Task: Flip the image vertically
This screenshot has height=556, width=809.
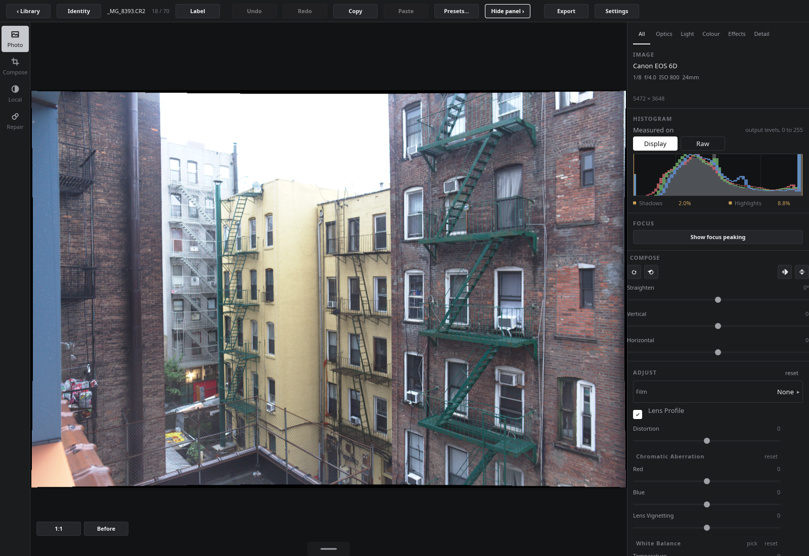Action: click(801, 272)
